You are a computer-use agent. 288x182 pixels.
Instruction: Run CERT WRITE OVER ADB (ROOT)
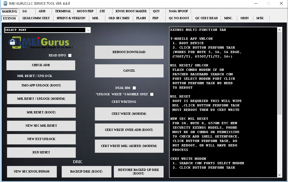pos(129,130)
